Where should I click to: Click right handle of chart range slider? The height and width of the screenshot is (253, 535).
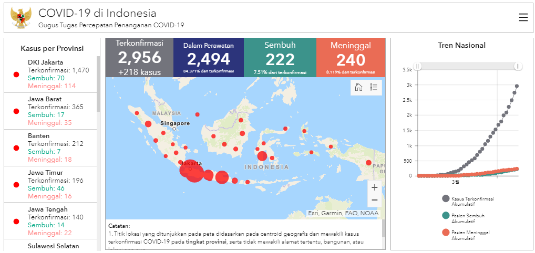[518, 66]
